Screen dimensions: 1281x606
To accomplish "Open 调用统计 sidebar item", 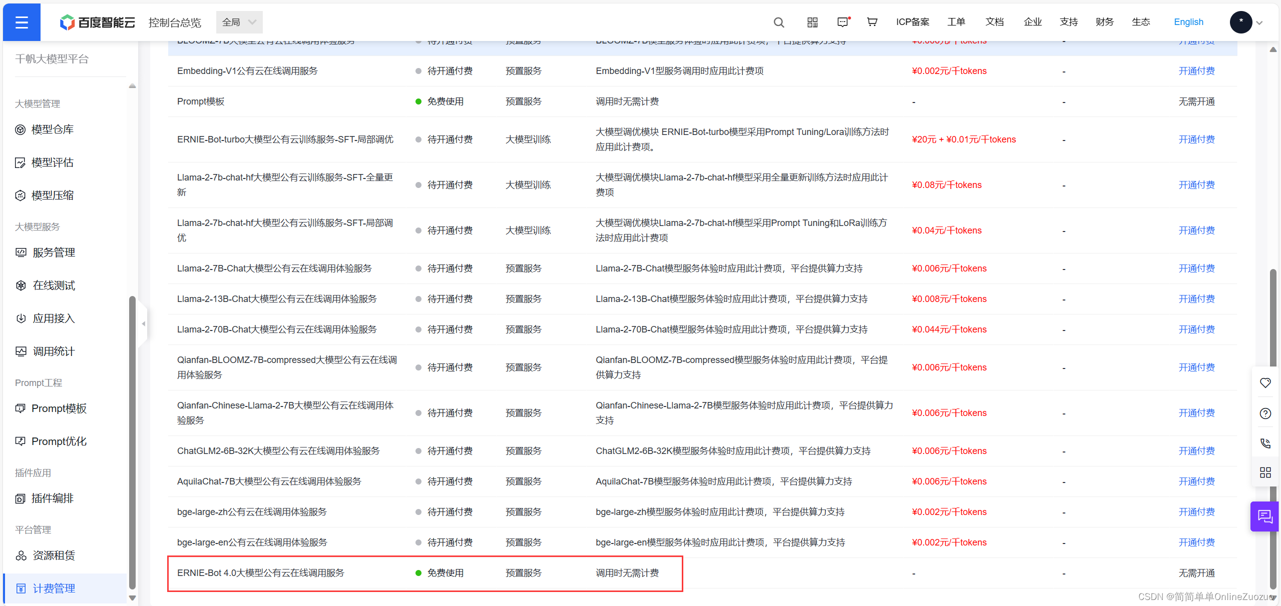I will pos(46,351).
